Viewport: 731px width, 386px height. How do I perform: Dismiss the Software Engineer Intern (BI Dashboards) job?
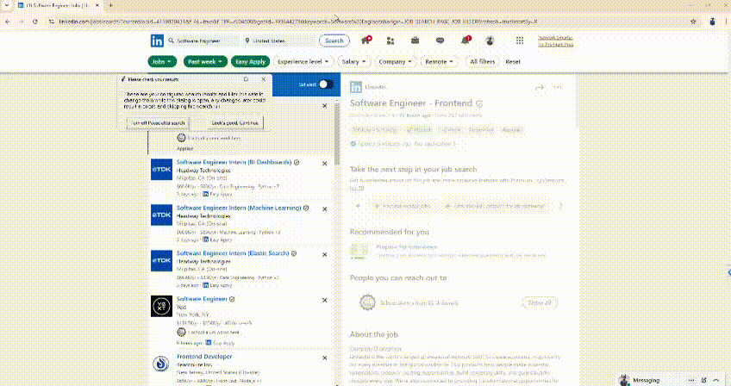[x=325, y=161]
